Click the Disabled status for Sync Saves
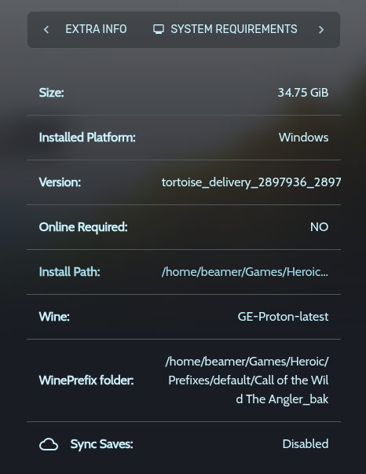The image size is (366, 474). (306, 444)
